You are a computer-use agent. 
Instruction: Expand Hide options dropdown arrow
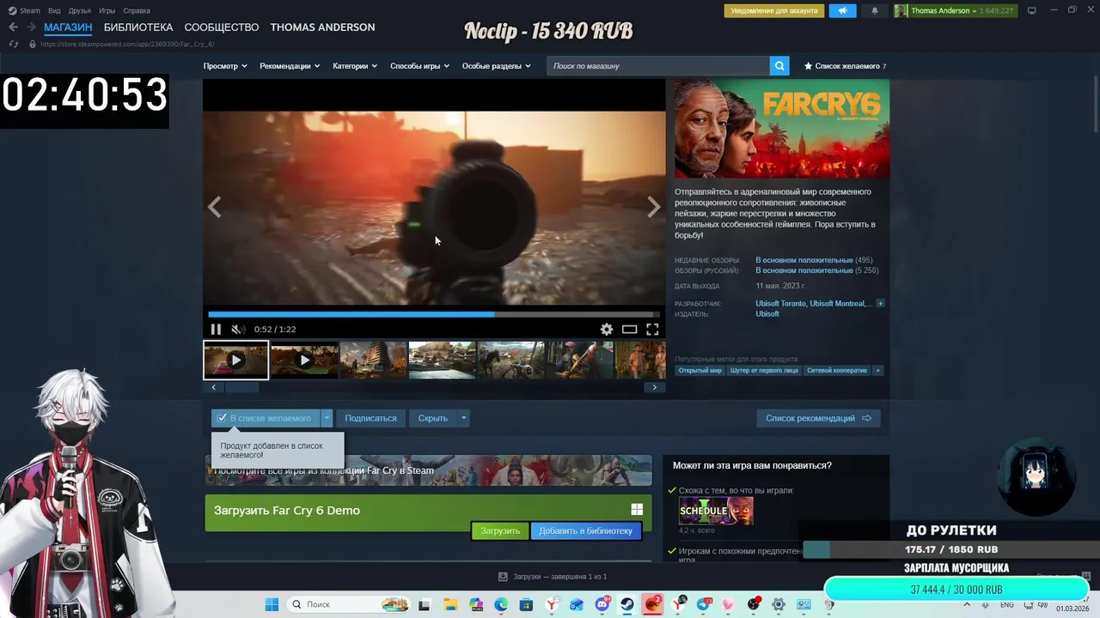click(x=463, y=418)
